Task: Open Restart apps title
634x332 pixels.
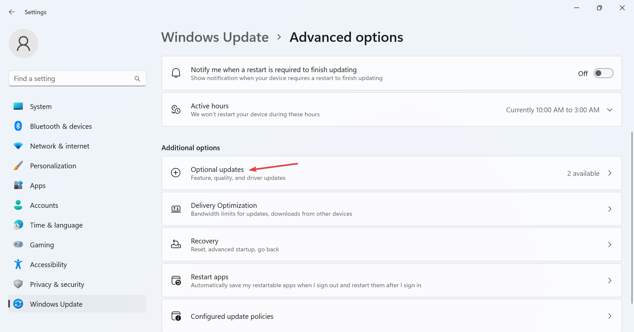Action: [210, 277]
